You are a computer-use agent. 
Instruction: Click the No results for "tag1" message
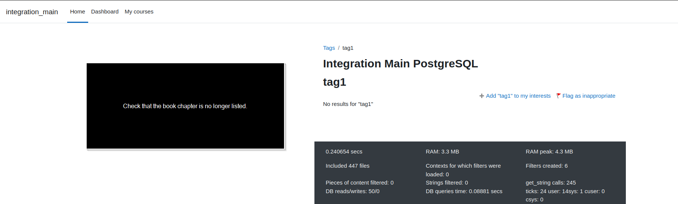tap(348, 104)
